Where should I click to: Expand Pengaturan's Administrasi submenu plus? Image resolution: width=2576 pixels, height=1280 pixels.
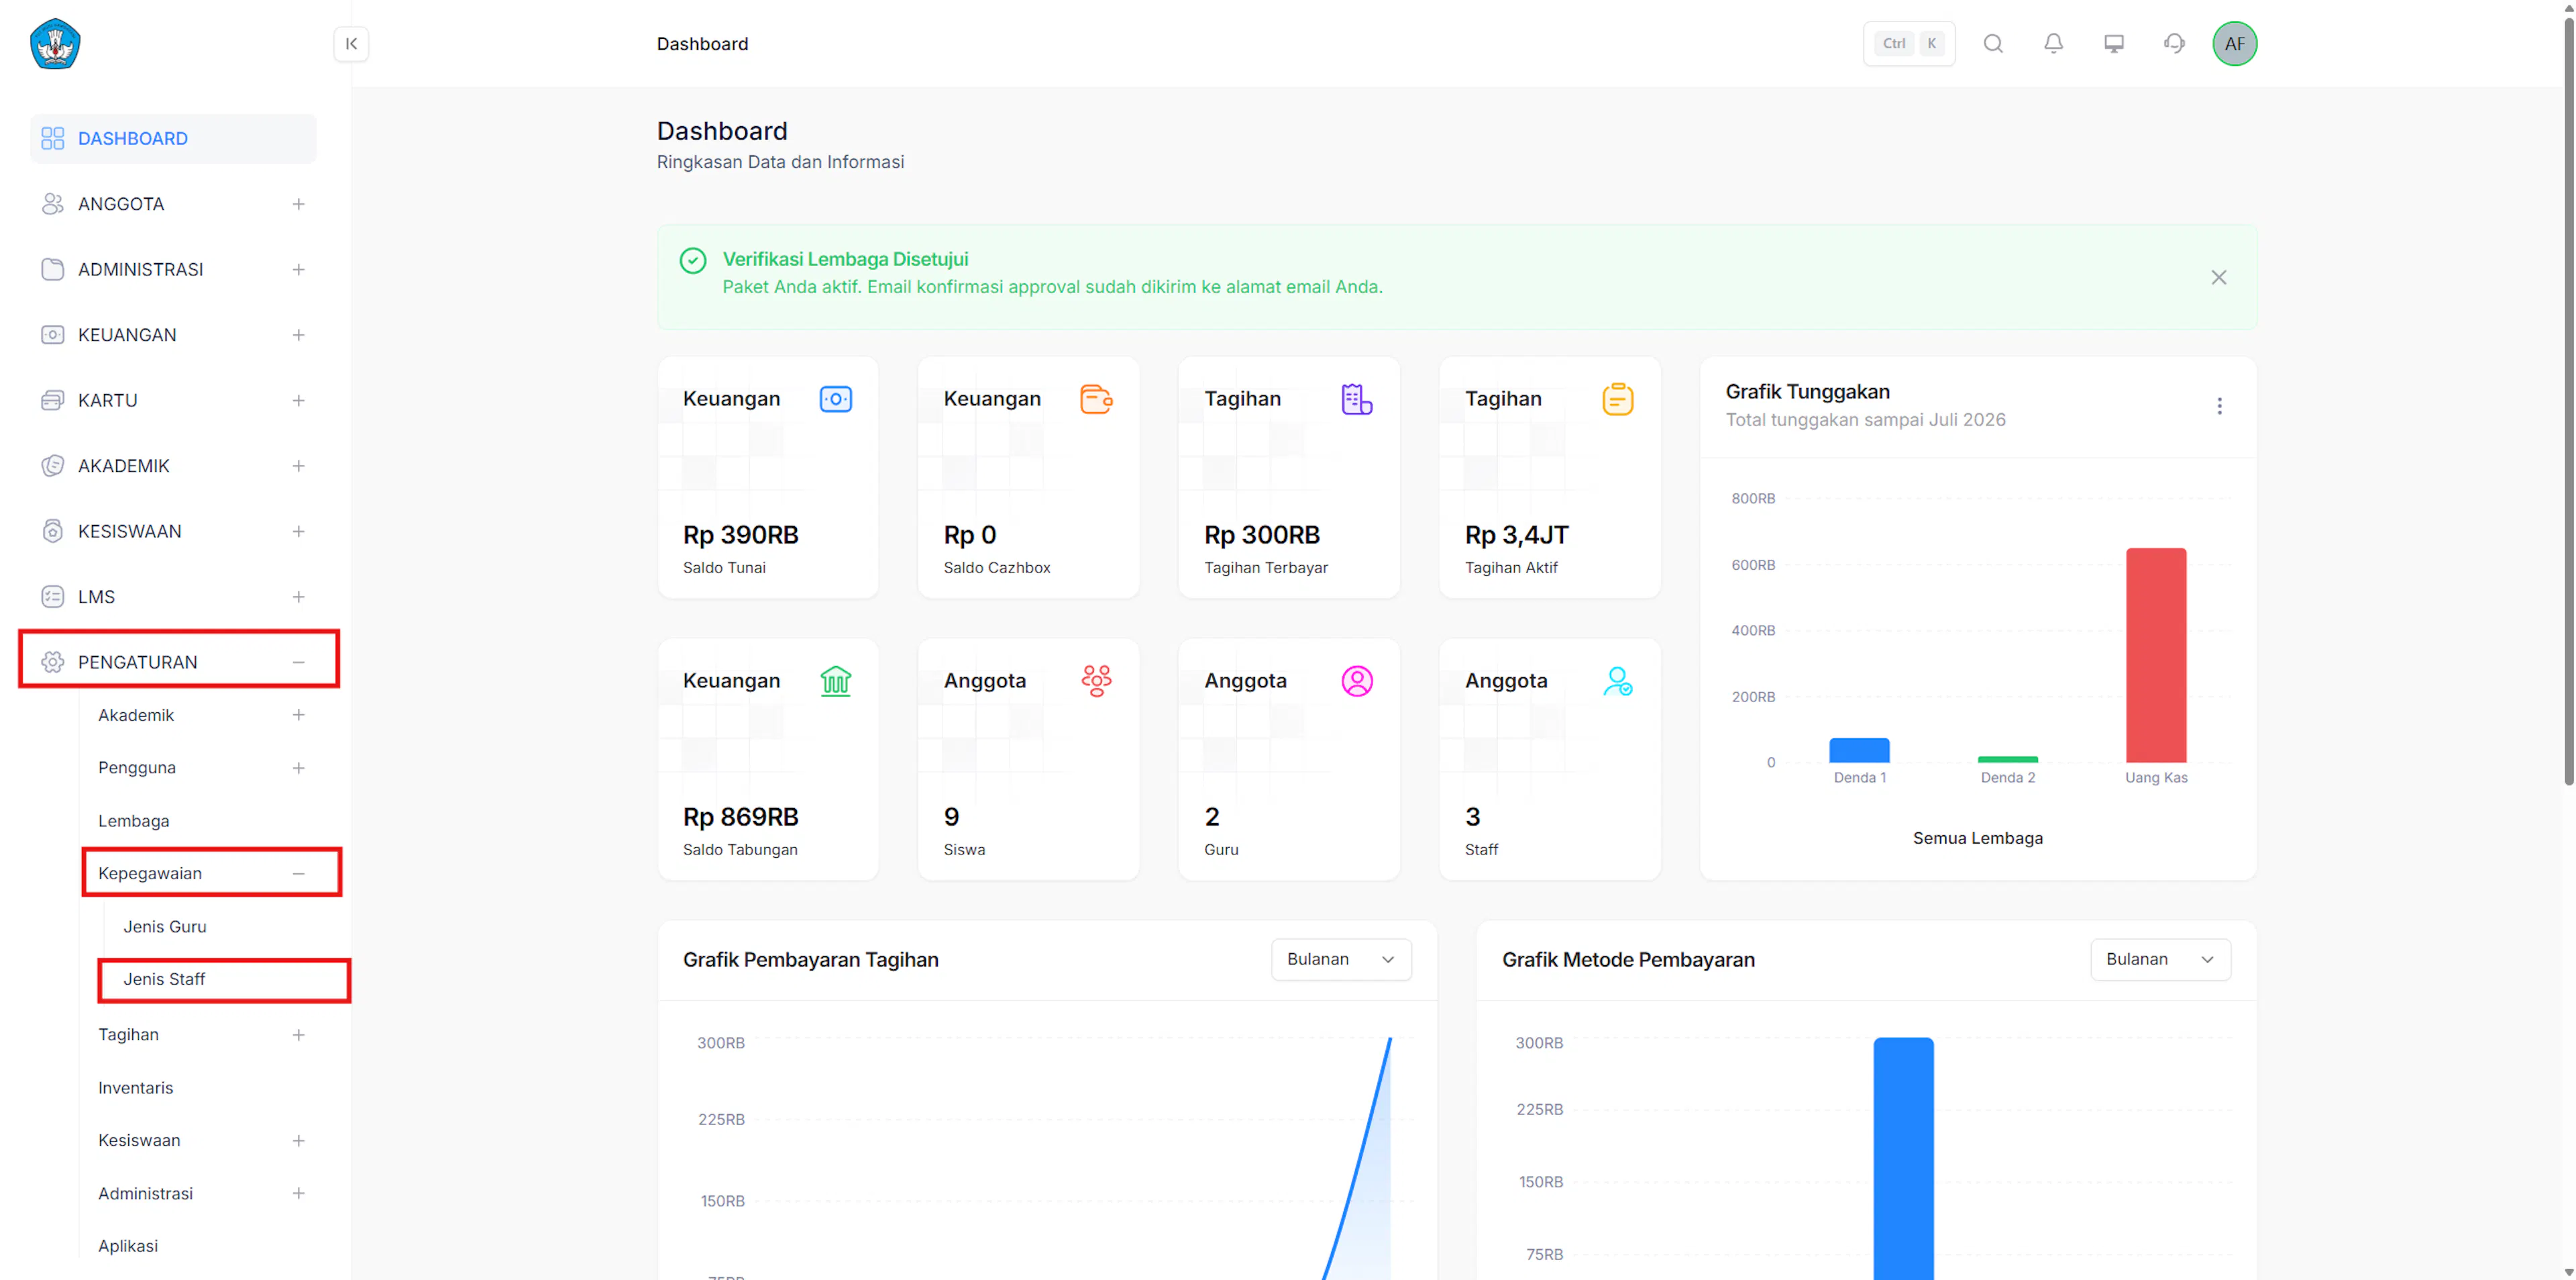299,1194
